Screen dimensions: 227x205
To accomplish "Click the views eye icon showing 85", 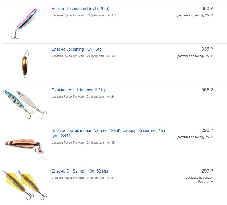I will click(x=108, y=143).
